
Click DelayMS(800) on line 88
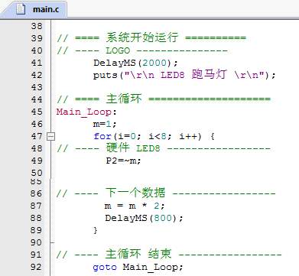coord(144,218)
